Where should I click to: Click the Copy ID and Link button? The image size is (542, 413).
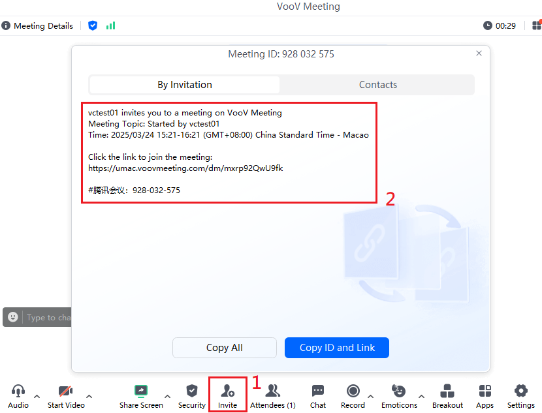337,348
